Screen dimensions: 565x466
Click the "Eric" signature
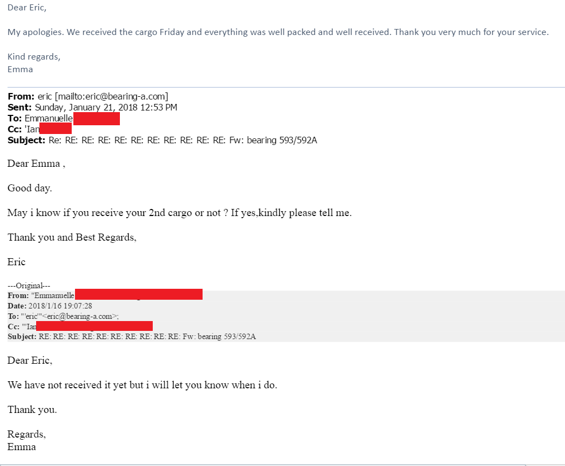16,262
